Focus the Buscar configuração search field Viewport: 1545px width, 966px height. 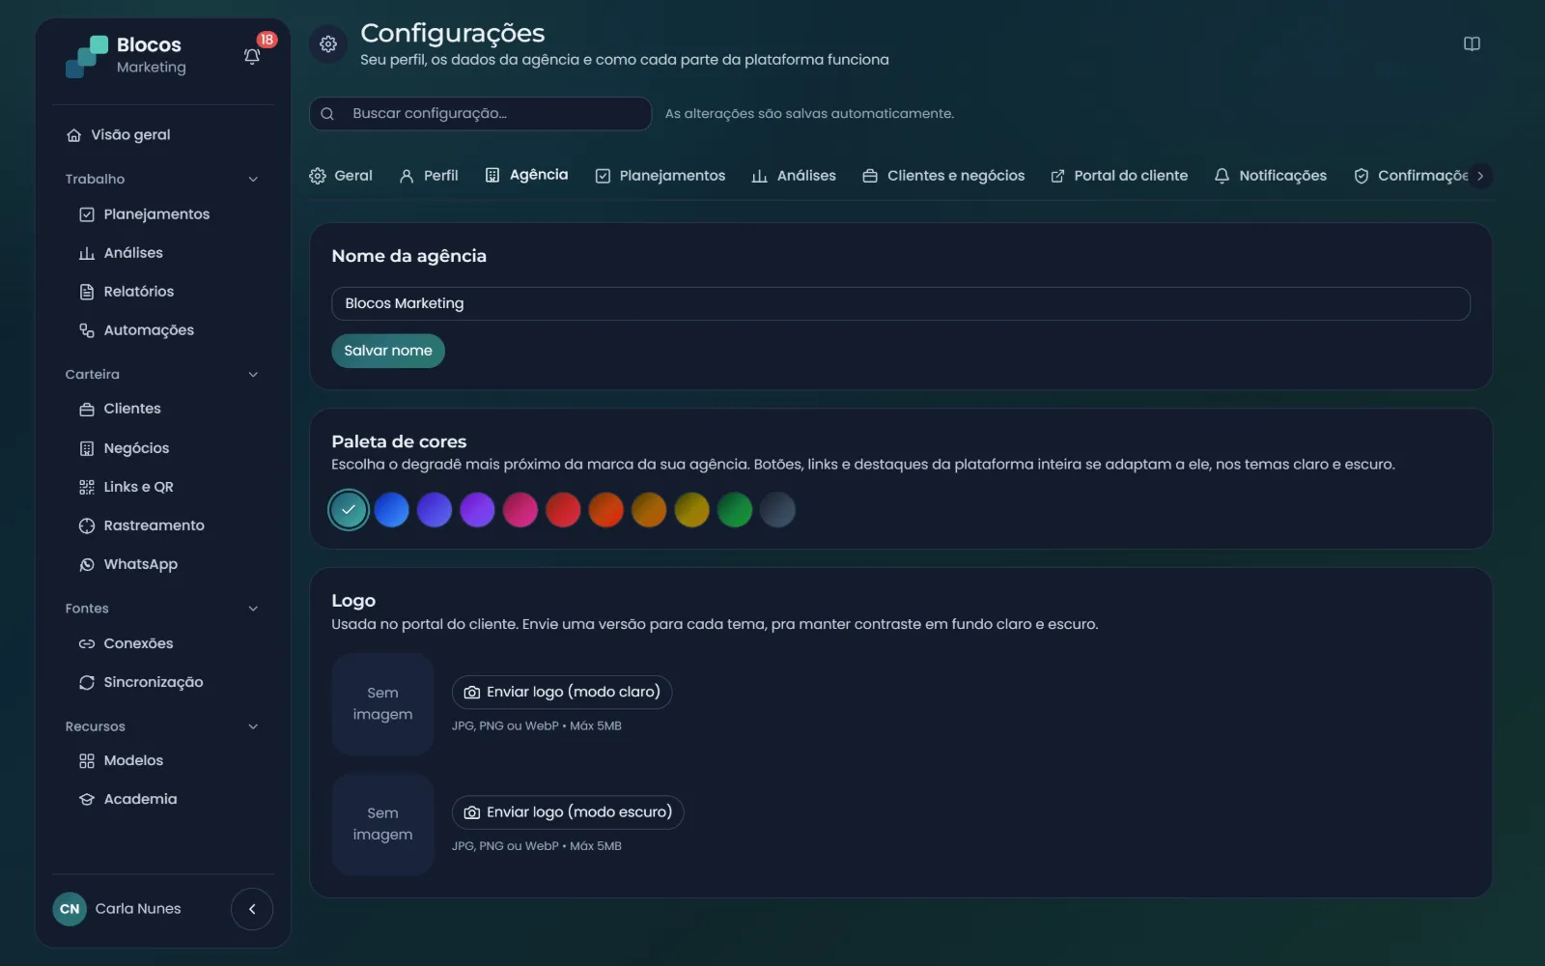point(480,114)
